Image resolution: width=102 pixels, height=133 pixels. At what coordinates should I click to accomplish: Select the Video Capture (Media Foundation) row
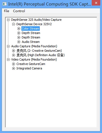pos(34,59)
